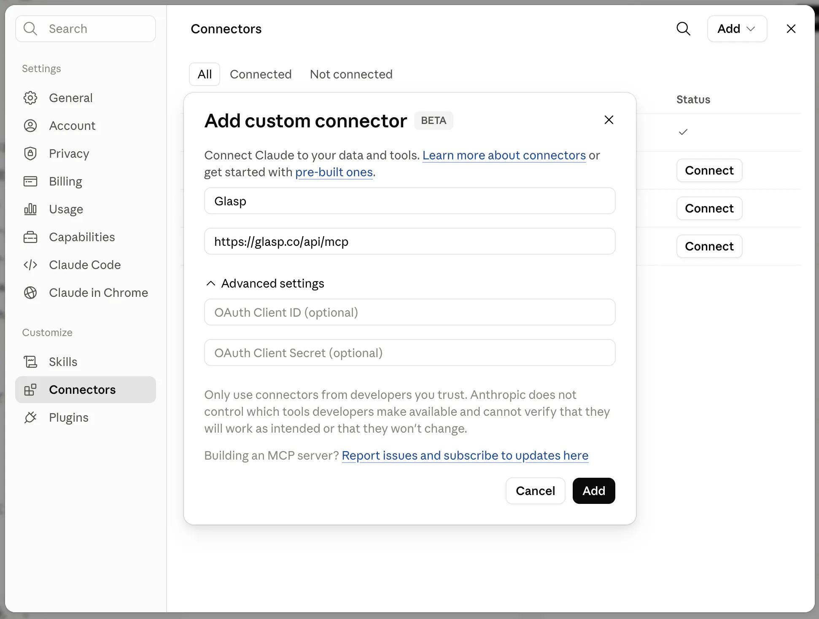Click the connected checkmark in Status column
The image size is (819, 619).
[683, 132]
